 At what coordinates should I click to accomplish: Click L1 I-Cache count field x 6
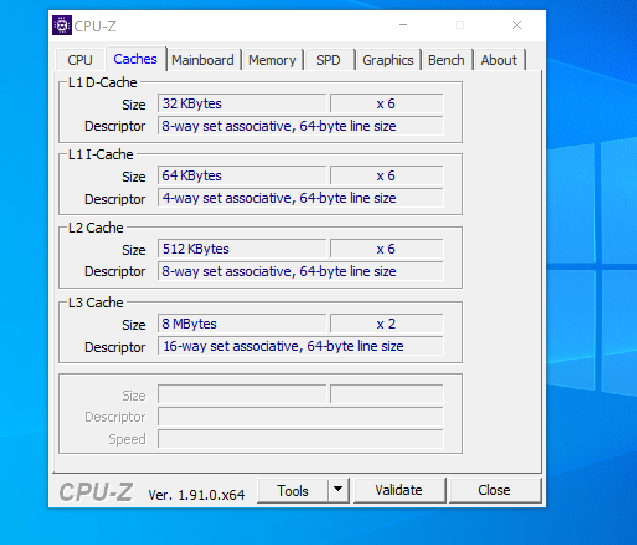pyautogui.click(x=387, y=175)
